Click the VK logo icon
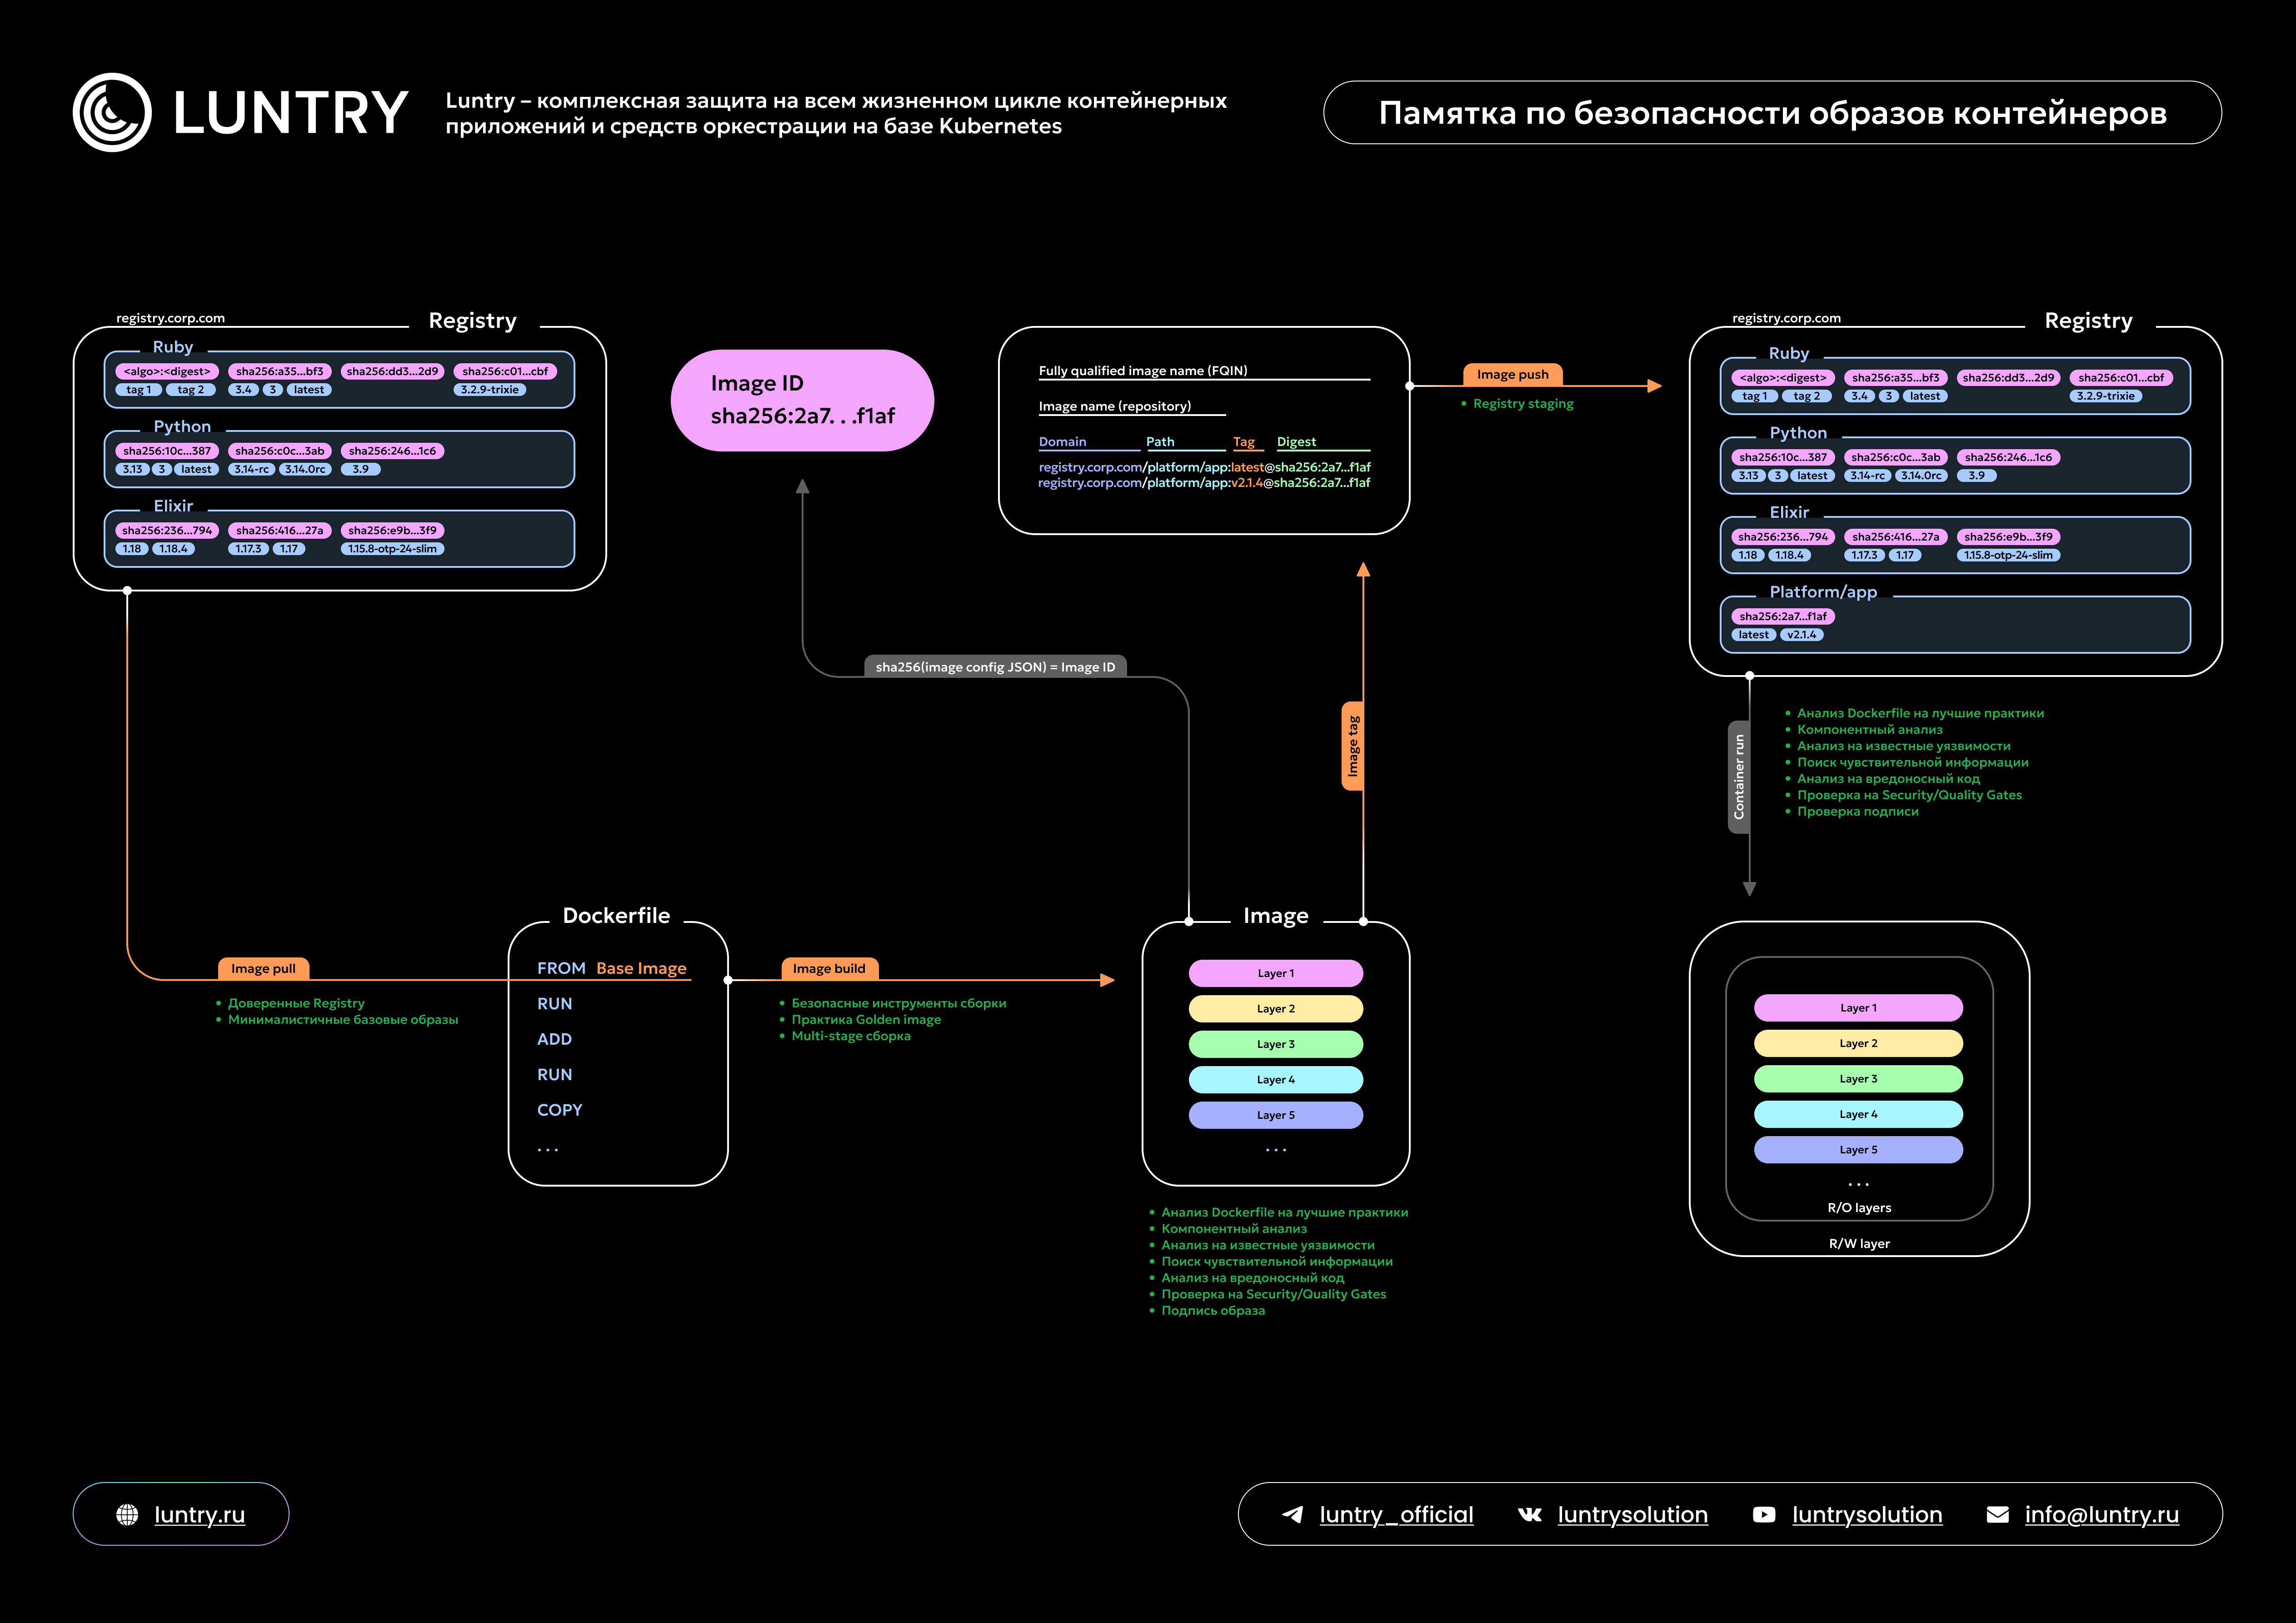 click(x=1530, y=1514)
